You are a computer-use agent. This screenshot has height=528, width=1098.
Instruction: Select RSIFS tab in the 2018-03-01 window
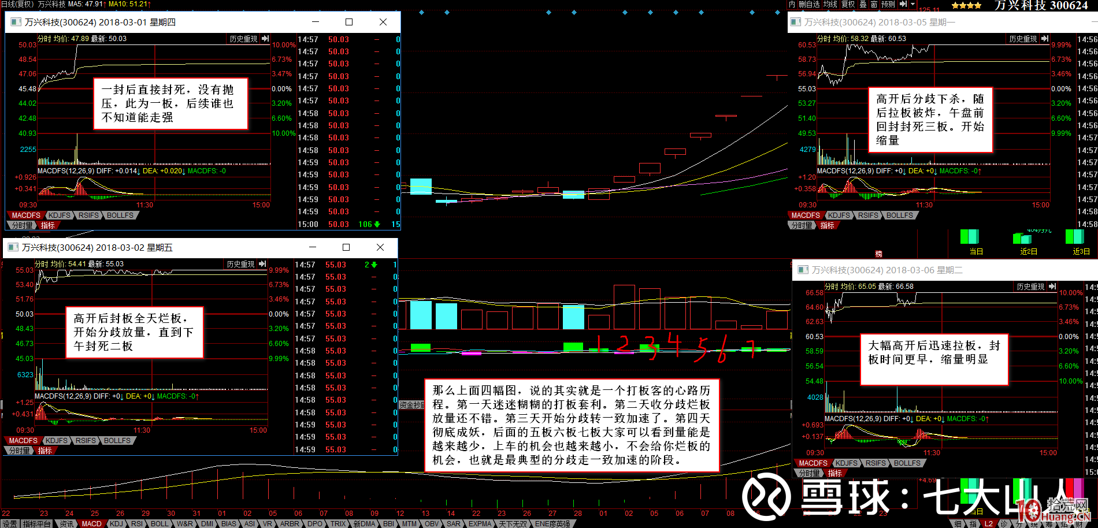[88, 215]
